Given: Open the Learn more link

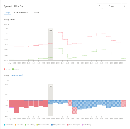Looking at the screenshot, I should pyautogui.click(x=16, y=75).
